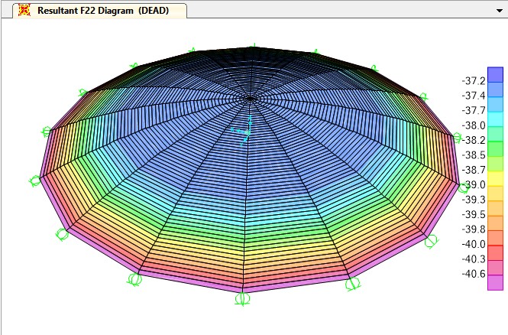Click the -38.0 legend value
This screenshot has height=335, width=508.
click(x=474, y=125)
